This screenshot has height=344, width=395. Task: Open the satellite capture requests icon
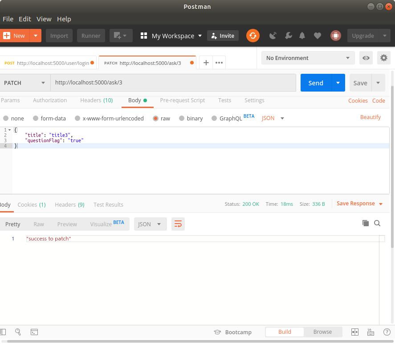pos(273,36)
